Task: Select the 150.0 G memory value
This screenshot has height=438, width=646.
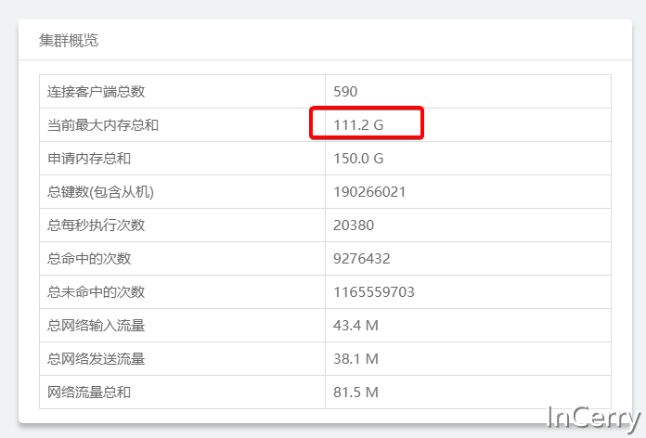Action: (358, 159)
